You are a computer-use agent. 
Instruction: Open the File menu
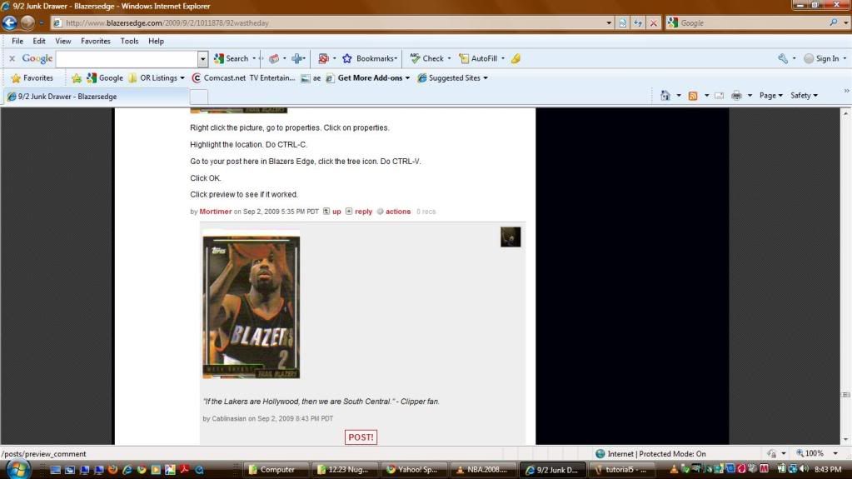pos(17,41)
